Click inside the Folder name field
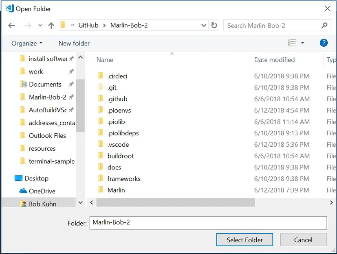Image resolution: width=337 pixels, height=254 pixels. [x=208, y=223]
